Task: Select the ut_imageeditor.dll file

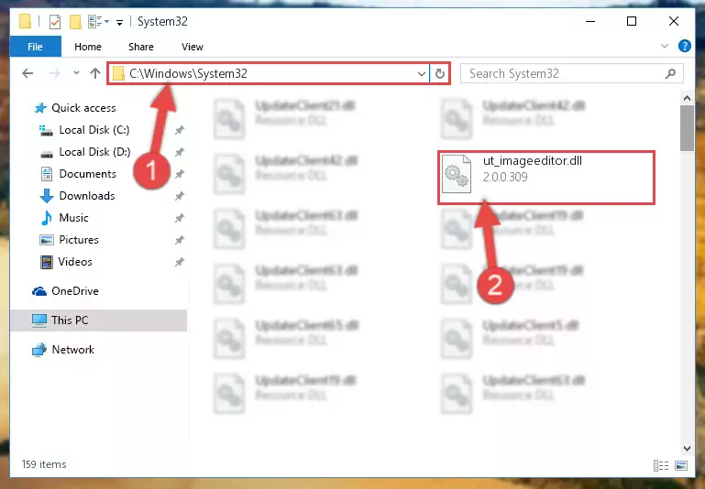Action: point(545,178)
